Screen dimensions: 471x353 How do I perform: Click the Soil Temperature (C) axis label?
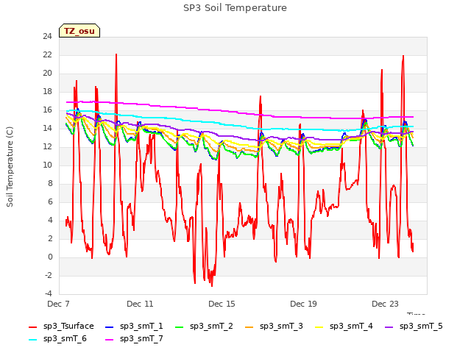pyautogui.click(x=10, y=167)
